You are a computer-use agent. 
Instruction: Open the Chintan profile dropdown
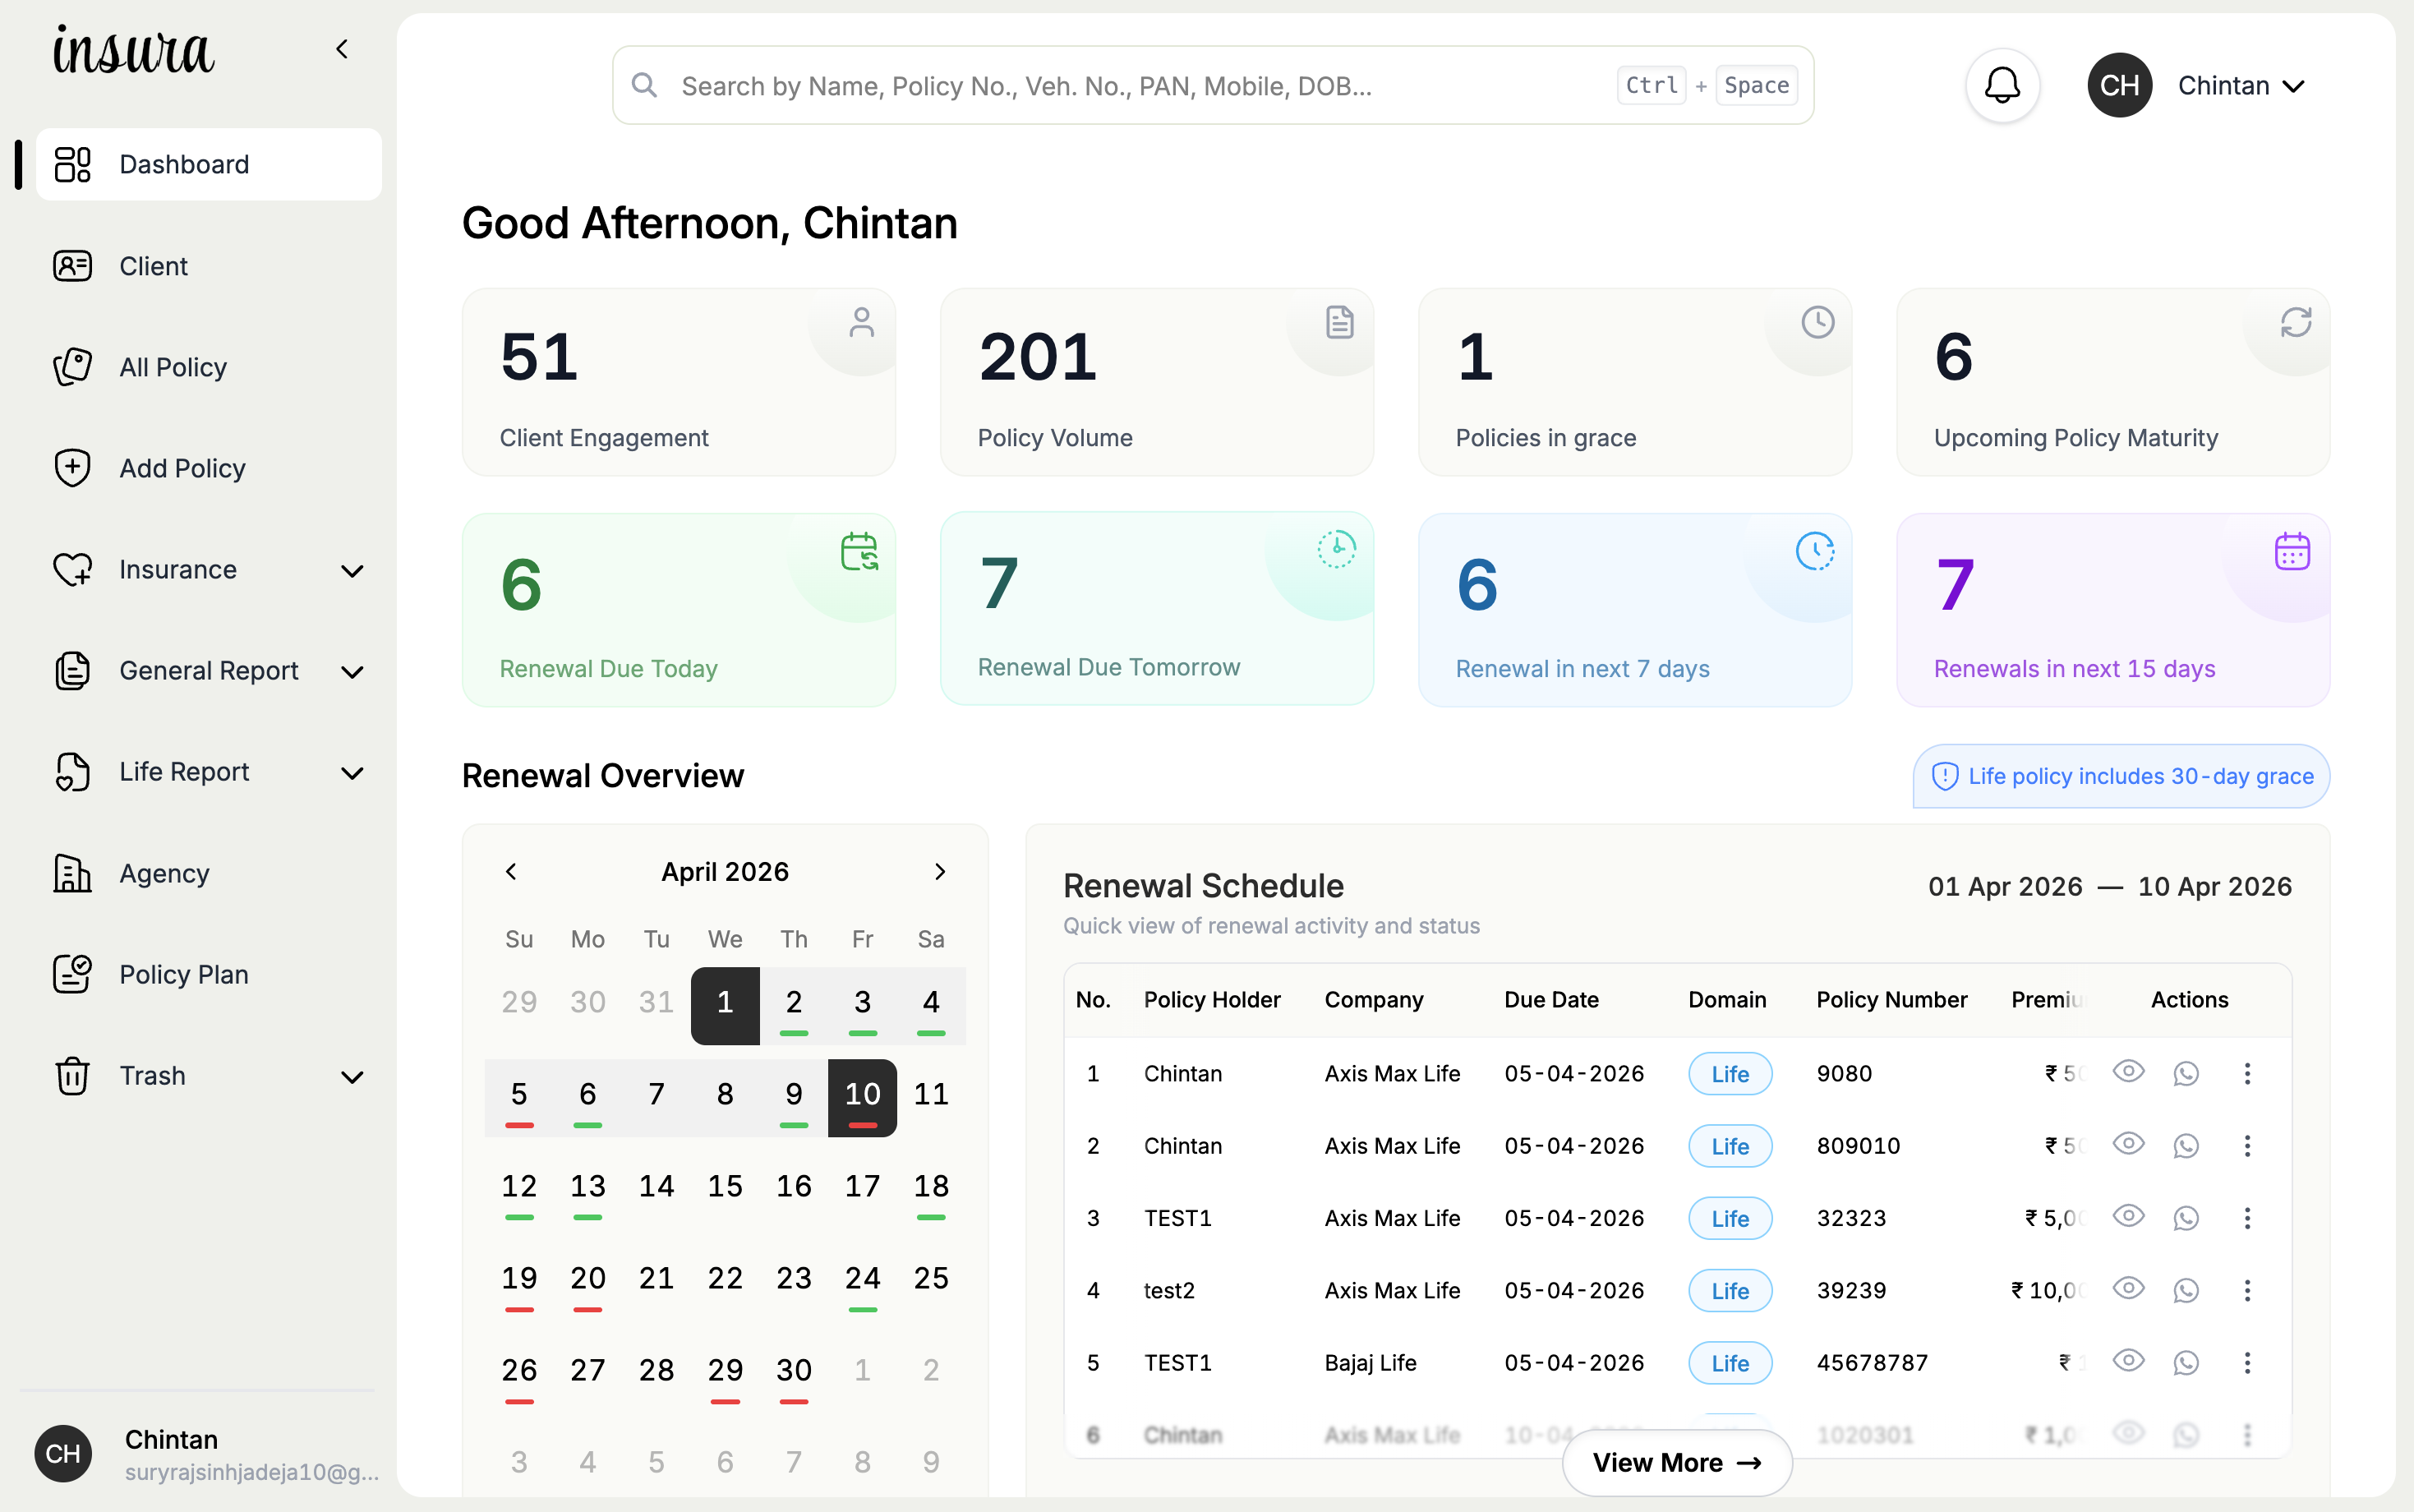(2240, 86)
